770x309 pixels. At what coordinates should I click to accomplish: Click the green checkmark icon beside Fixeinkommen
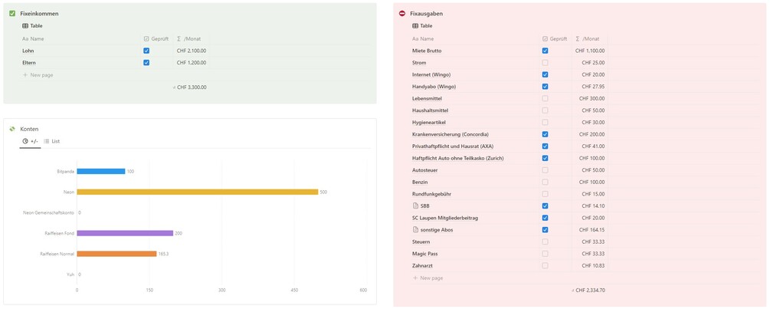(12, 14)
